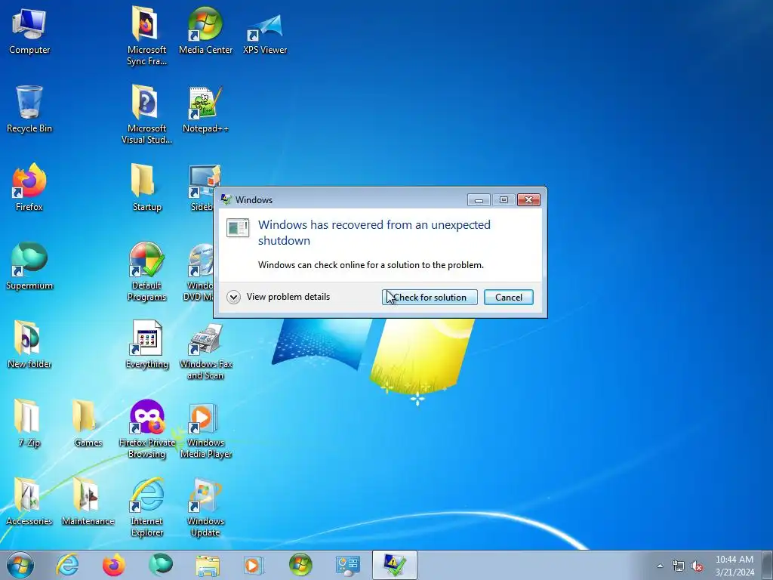Viewport: 773px width, 580px height.
Task: Click the Show desktop strip
Action: [768, 565]
